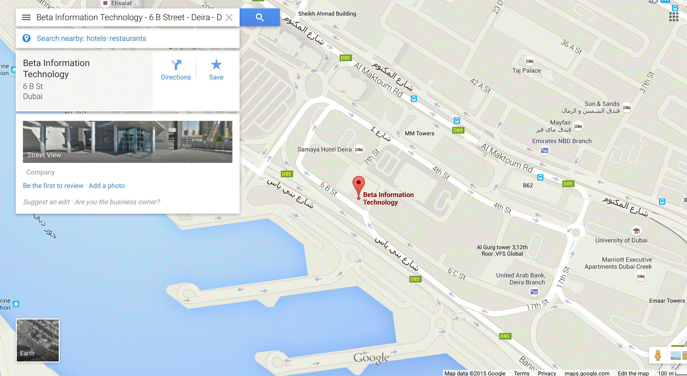The height and width of the screenshot is (376, 687).
Task: Click Be the first to review
Action: 53,186
